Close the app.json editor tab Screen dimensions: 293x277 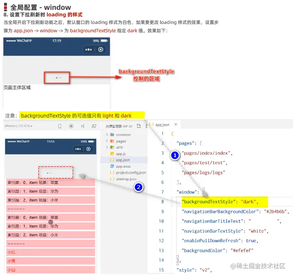coord(176,124)
